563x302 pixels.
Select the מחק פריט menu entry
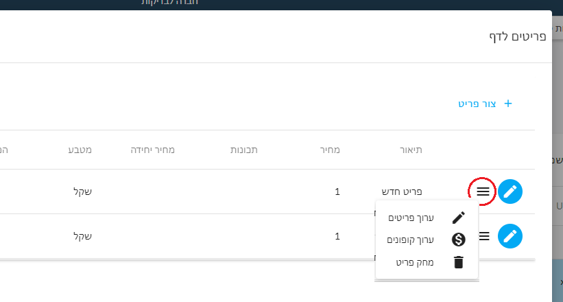click(x=427, y=262)
